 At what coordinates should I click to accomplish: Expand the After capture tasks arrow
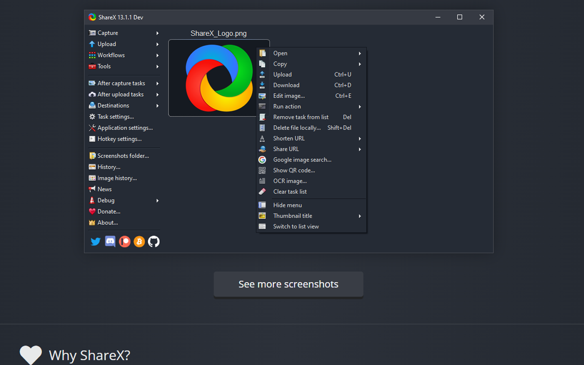click(x=157, y=83)
